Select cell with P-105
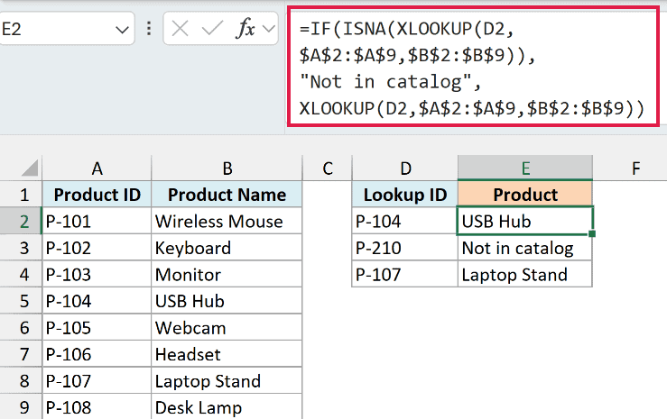Screen dimensions: 667x419 pyautogui.click(x=97, y=328)
